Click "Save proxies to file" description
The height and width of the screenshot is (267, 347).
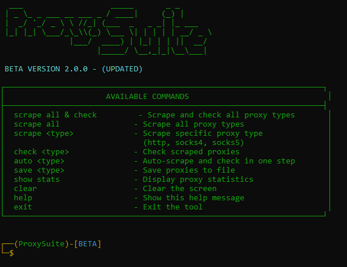point(189,170)
